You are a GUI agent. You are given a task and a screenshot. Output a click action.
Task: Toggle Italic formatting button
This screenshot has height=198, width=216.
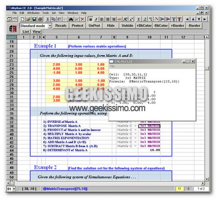[96, 19]
